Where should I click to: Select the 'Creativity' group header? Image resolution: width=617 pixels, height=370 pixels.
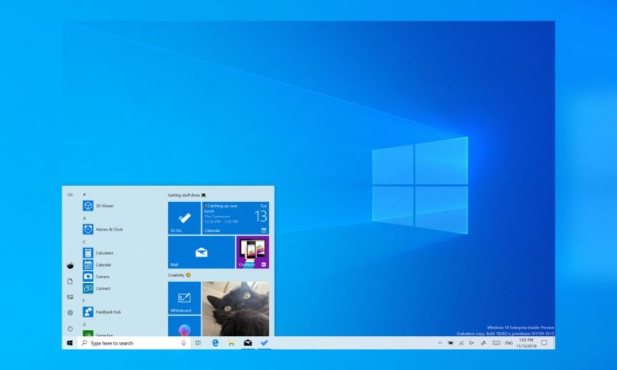coord(180,275)
